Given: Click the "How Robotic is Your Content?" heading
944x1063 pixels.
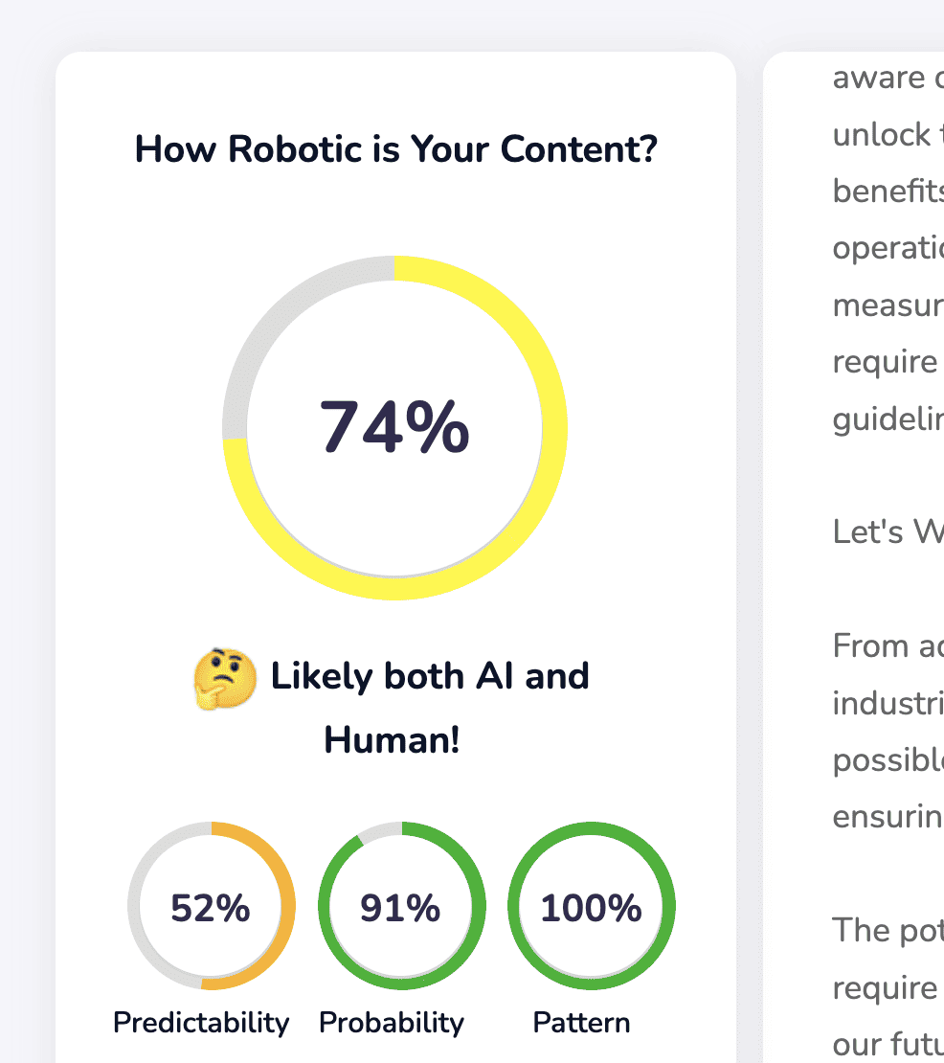Looking at the screenshot, I should tap(395, 149).
